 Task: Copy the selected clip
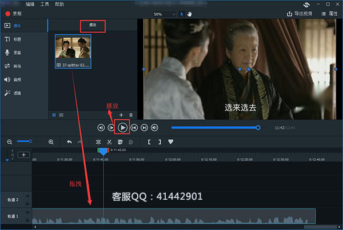(120, 142)
